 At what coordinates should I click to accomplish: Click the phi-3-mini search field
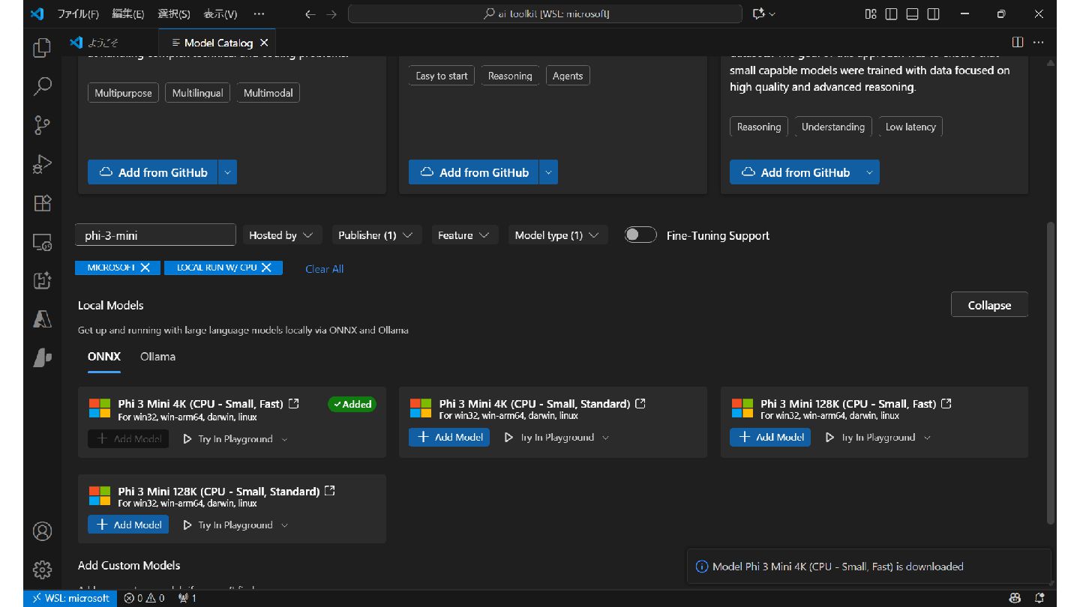(x=155, y=235)
